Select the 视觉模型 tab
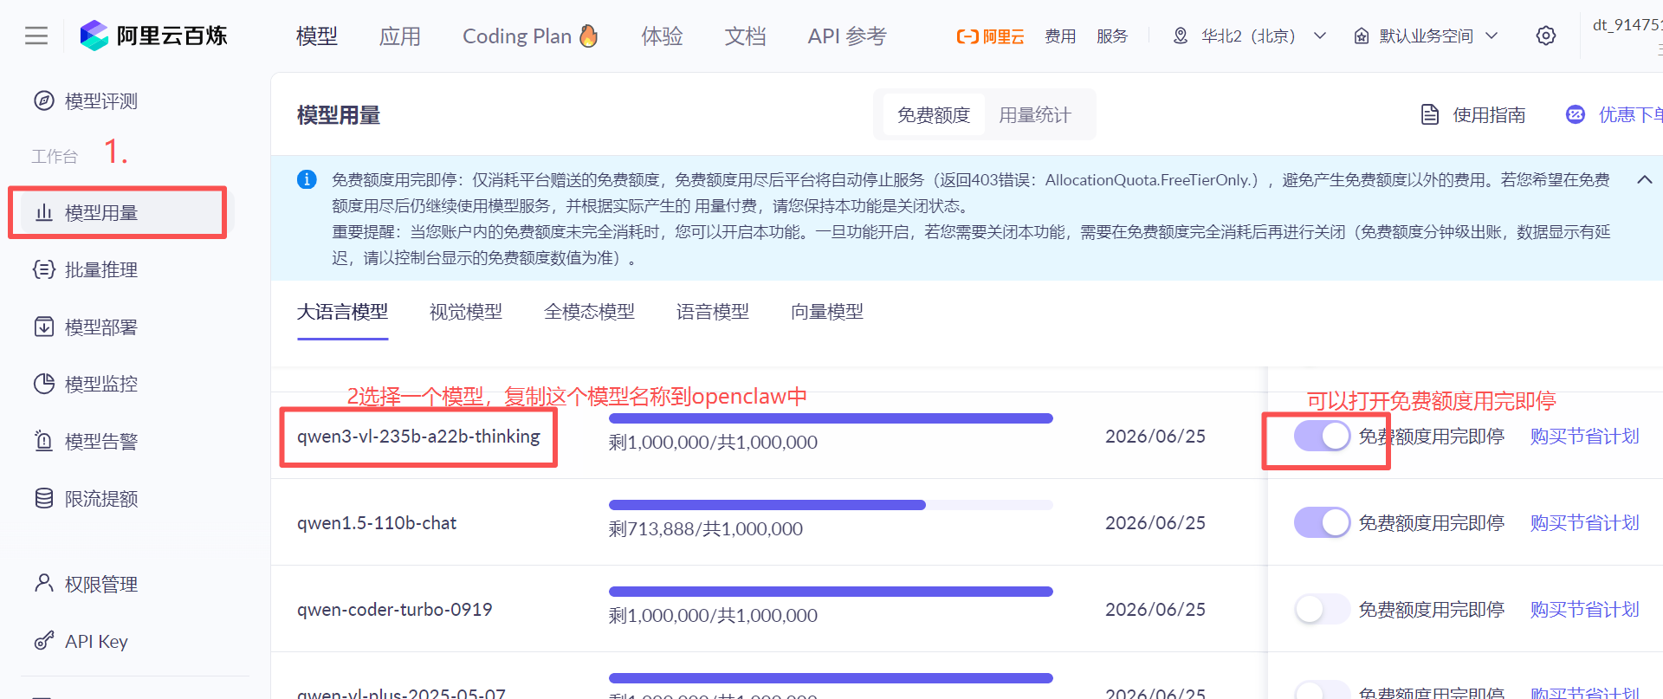1663x699 pixels. (x=466, y=312)
